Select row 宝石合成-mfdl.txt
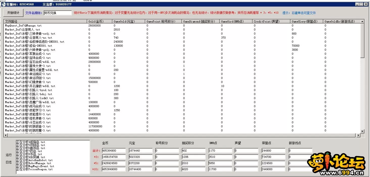This screenshot has height=177, width=370. [182, 62]
